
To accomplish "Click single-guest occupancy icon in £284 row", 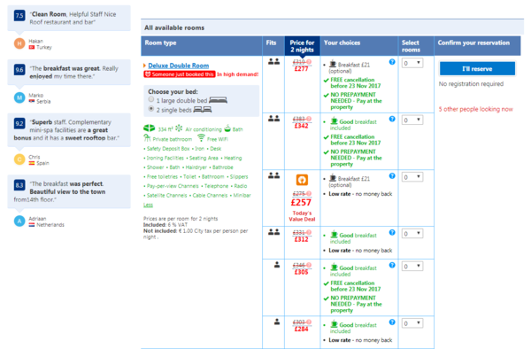I will pos(277,322).
